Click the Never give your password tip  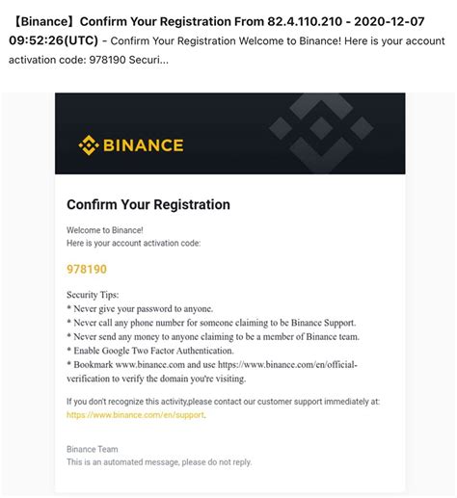(x=140, y=309)
